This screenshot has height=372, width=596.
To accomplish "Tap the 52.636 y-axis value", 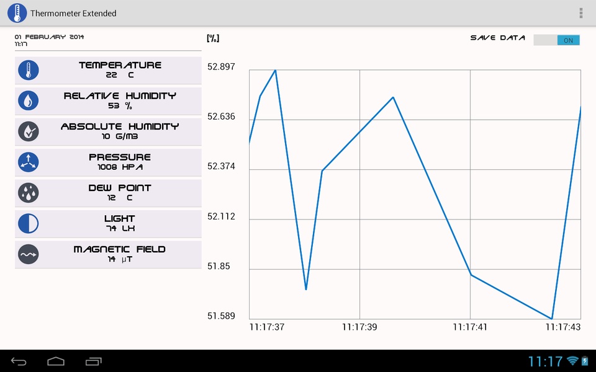I will point(221,117).
